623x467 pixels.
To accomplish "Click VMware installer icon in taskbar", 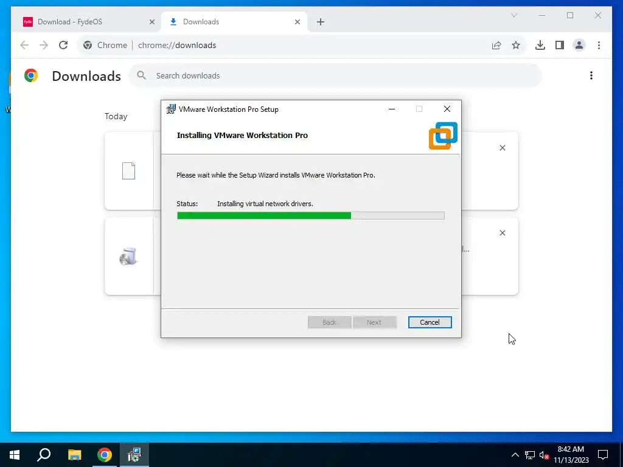I will point(134,455).
